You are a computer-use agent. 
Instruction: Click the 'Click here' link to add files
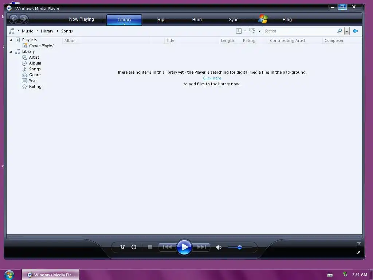pyautogui.click(x=212, y=78)
